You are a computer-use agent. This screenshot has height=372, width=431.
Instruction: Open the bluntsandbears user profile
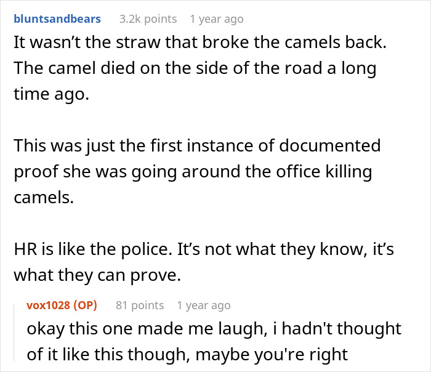[x=57, y=19]
